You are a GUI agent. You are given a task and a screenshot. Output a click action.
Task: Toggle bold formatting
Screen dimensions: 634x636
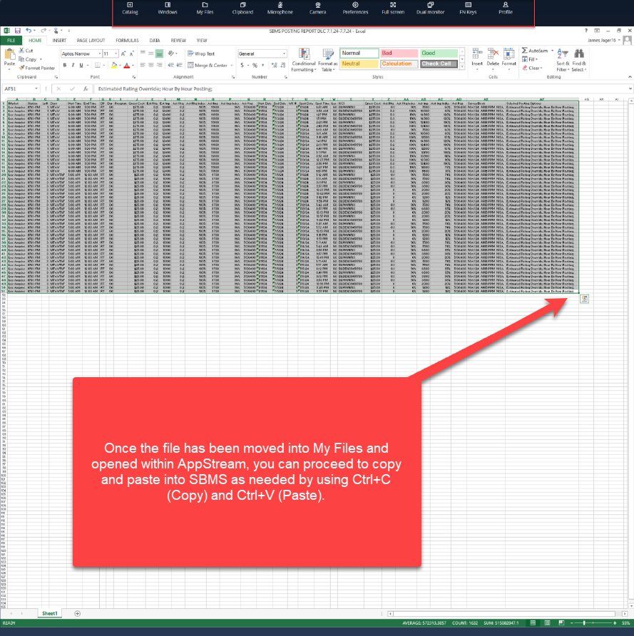[x=64, y=66]
